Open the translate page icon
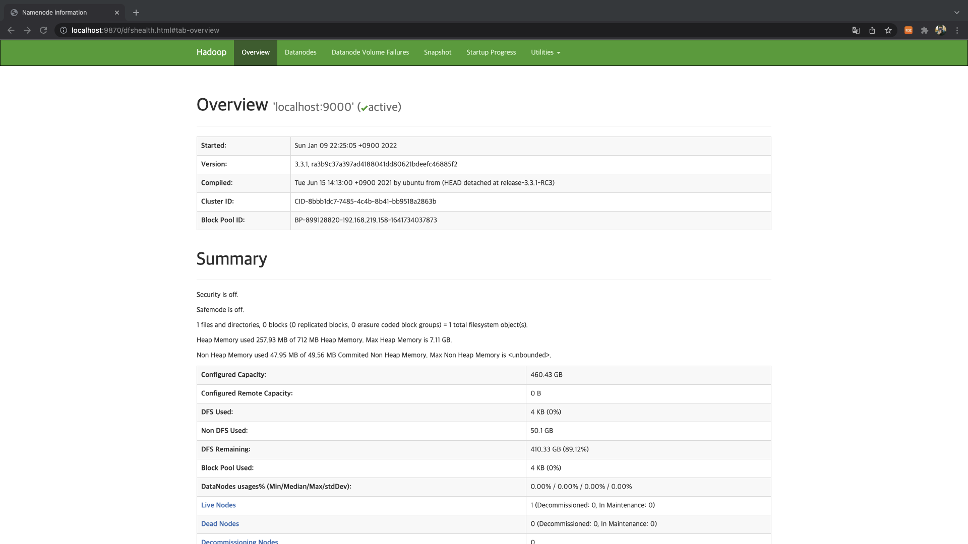 pos(856,30)
